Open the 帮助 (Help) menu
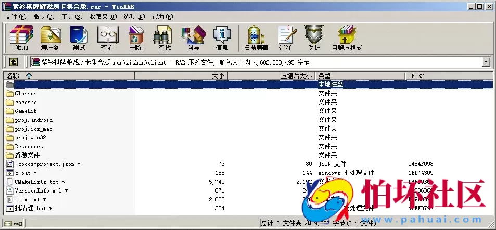The width and height of the screenshot is (496, 230). [162, 17]
